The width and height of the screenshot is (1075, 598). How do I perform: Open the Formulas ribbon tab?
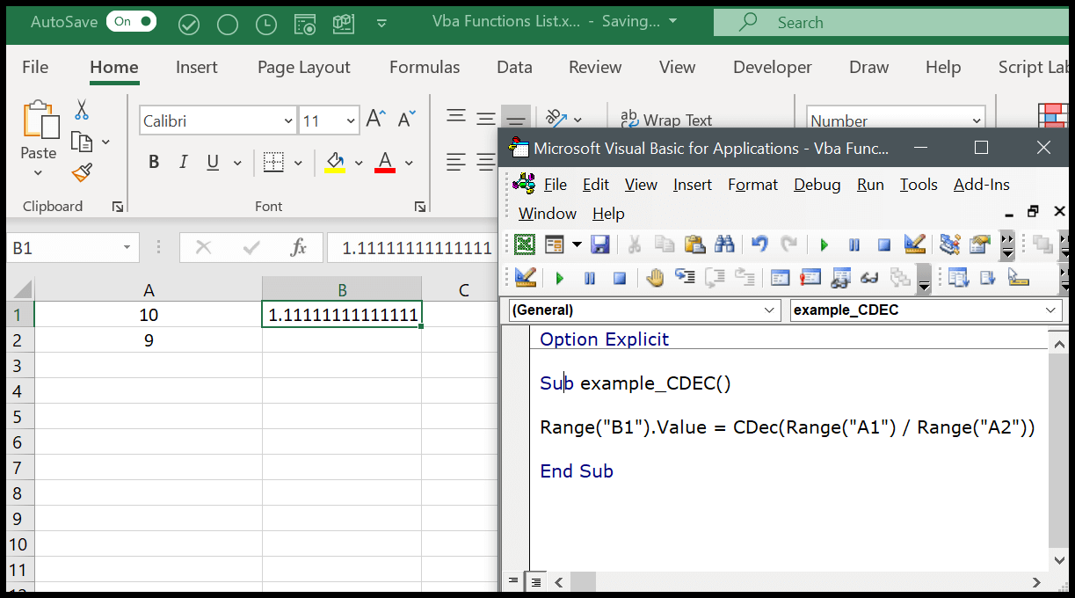click(x=425, y=67)
